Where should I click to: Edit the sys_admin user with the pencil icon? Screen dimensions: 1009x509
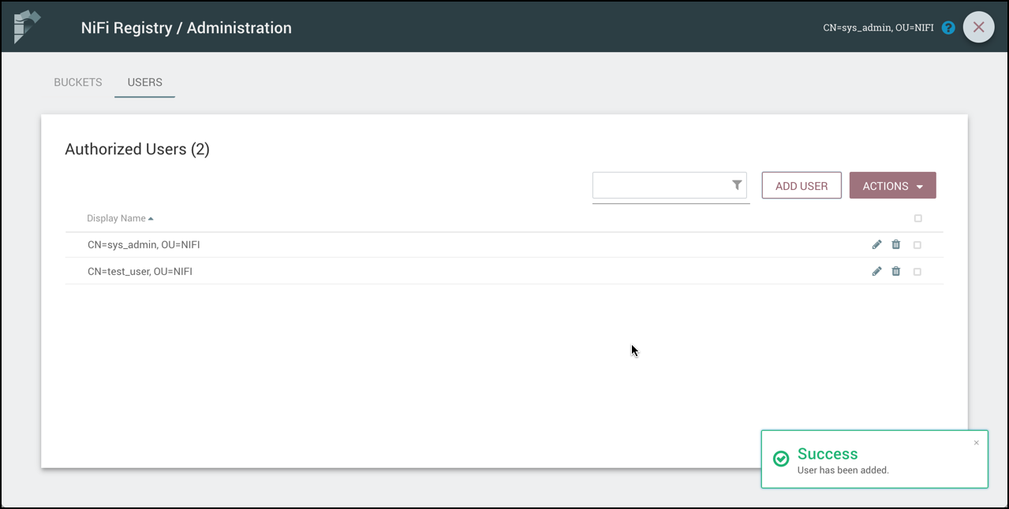876,244
